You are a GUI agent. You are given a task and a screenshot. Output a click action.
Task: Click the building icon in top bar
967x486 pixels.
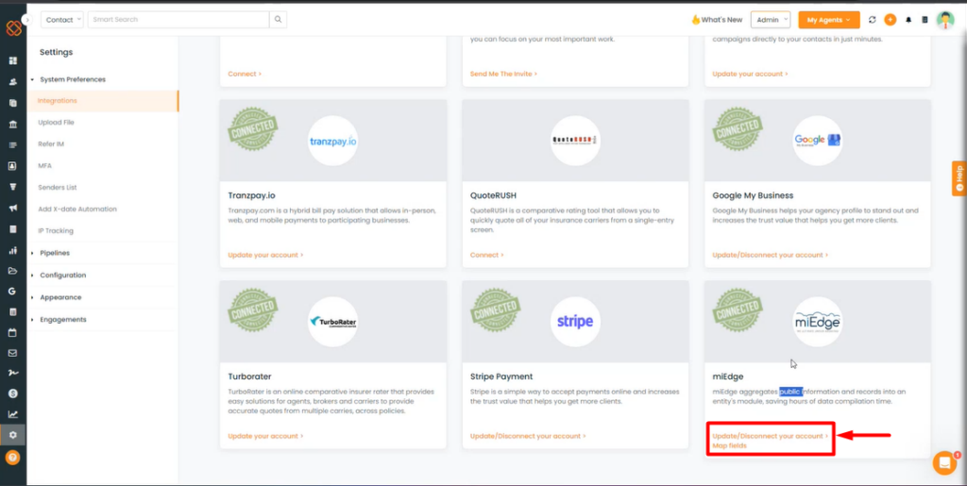[x=925, y=20]
